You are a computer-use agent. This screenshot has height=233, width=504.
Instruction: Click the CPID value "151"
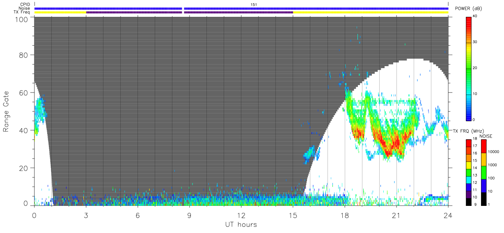(253, 4)
